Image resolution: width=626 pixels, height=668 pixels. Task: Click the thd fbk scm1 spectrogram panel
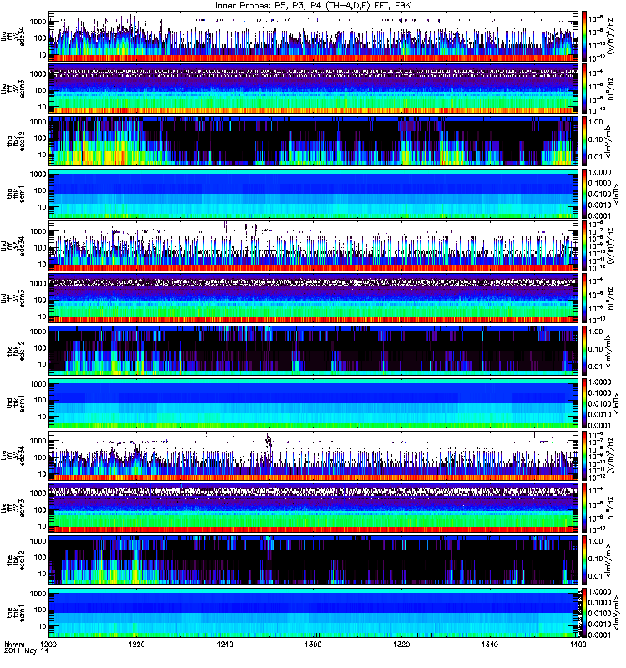click(x=314, y=403)
